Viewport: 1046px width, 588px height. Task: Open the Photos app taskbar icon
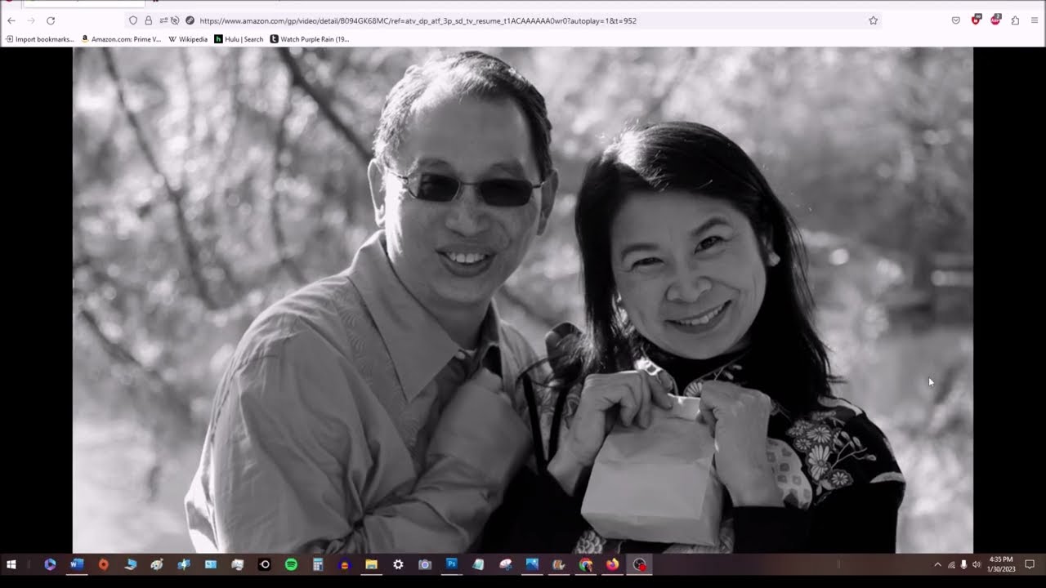click(532, 564)
